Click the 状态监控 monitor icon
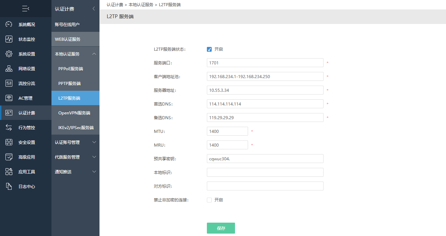446x236 pixels. coord(9,39)
